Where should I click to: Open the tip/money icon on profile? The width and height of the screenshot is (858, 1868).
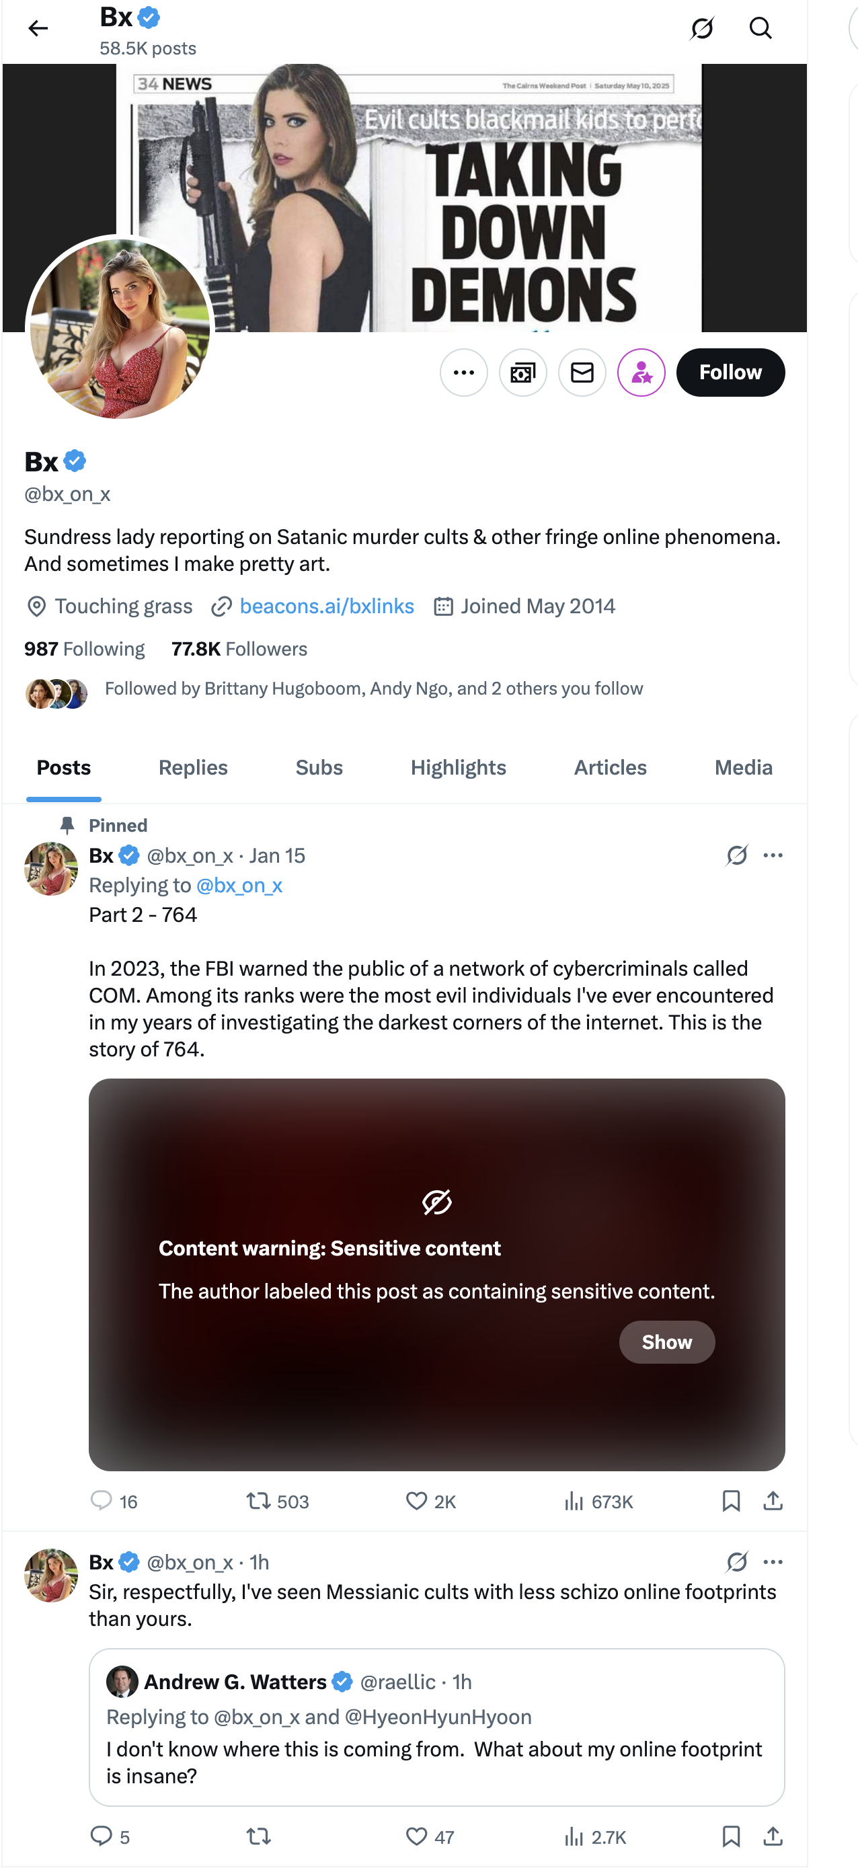tap(523, 373)
